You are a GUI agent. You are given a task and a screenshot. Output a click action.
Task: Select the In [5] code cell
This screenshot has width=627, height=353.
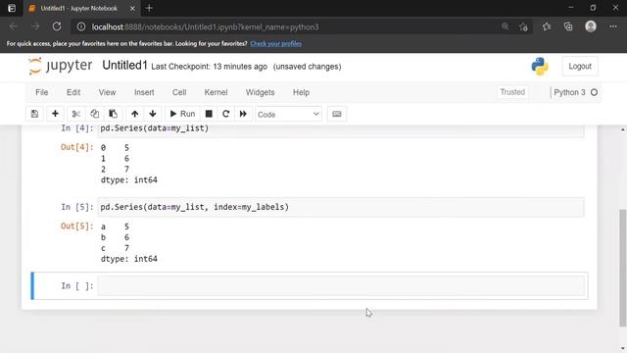[x=341, y=207]
